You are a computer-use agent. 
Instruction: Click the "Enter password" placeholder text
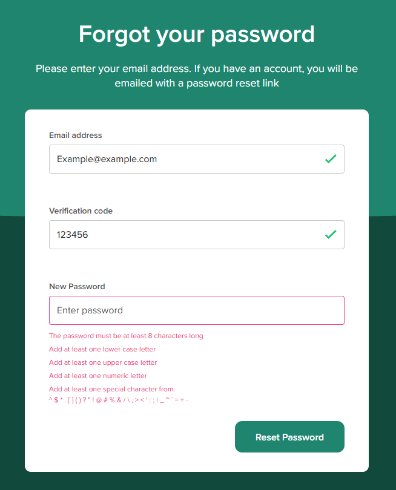(90, 310)
